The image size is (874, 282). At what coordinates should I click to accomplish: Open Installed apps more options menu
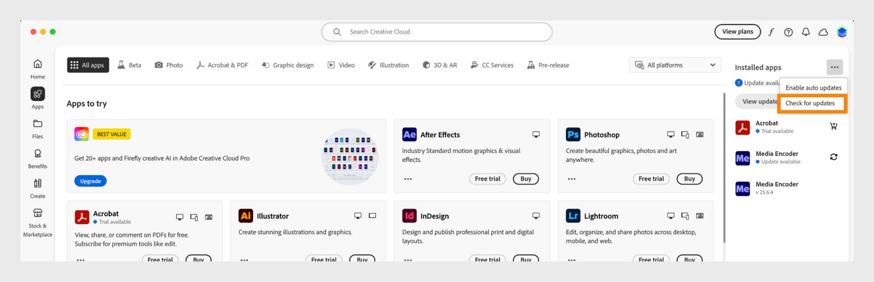coord(834,67)
